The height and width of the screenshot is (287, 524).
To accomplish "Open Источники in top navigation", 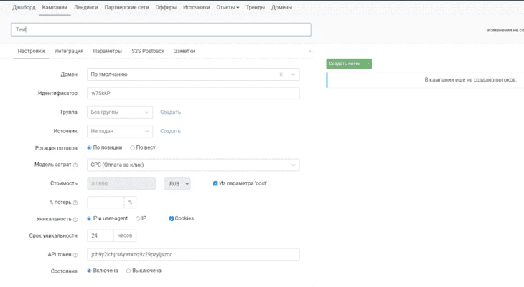I will pos(196,7).
